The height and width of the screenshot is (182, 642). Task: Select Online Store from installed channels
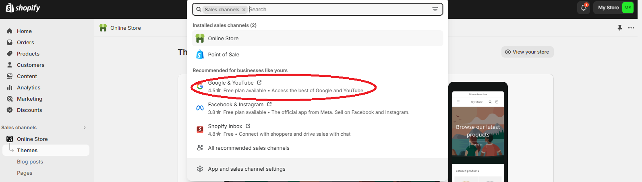[317, 38]
